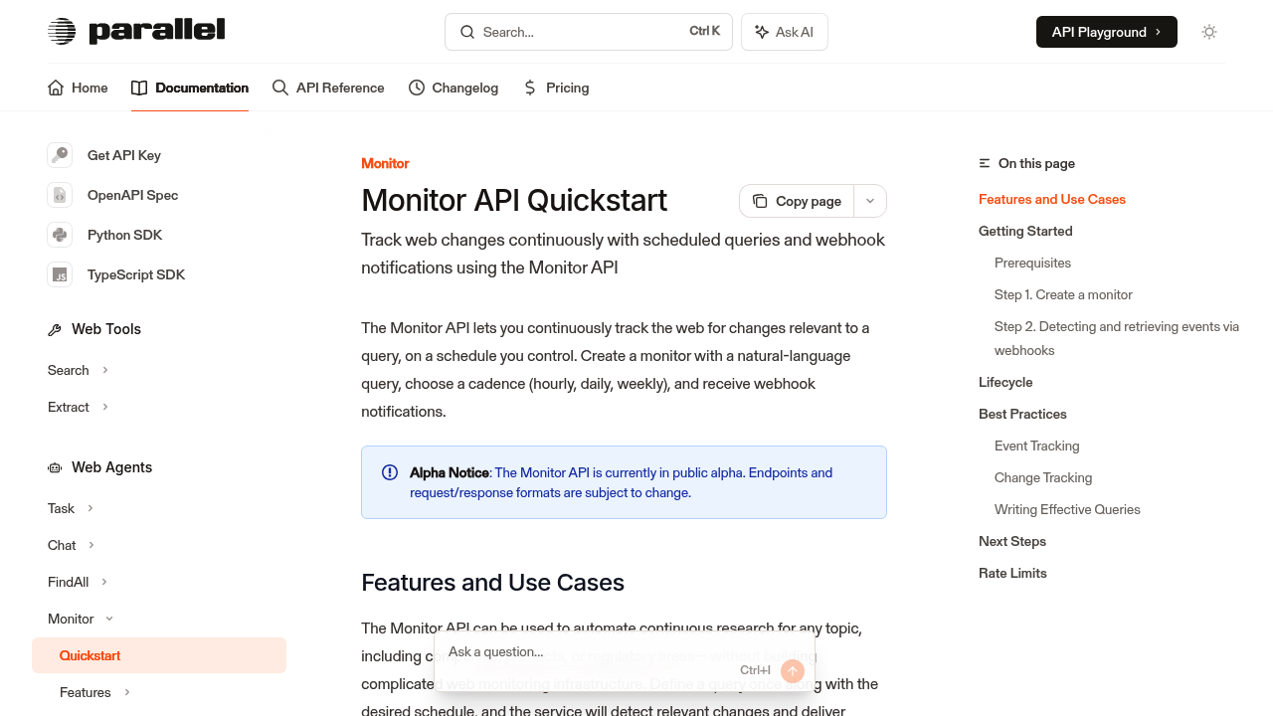Image resolution: width=1273 pixels, height=716 pixels.
Task: Open Get API Key via its key icon
Action: pyautogui.click(x=60, y=155)
